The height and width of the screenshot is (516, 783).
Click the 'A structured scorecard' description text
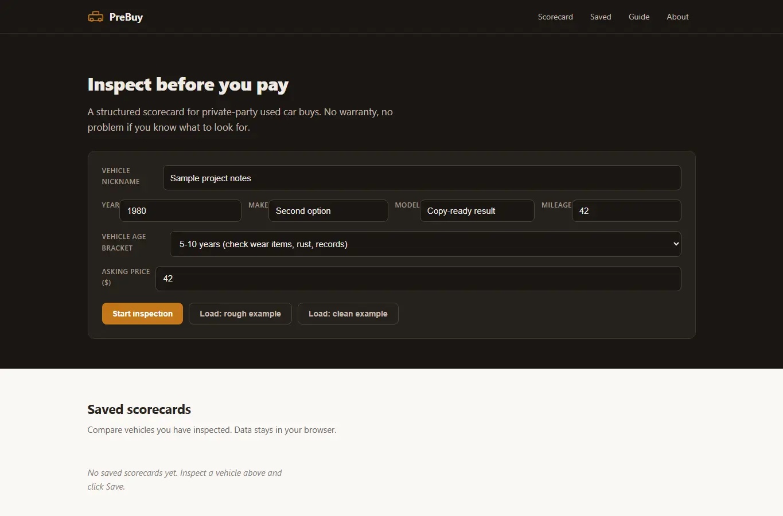[240, 119]
